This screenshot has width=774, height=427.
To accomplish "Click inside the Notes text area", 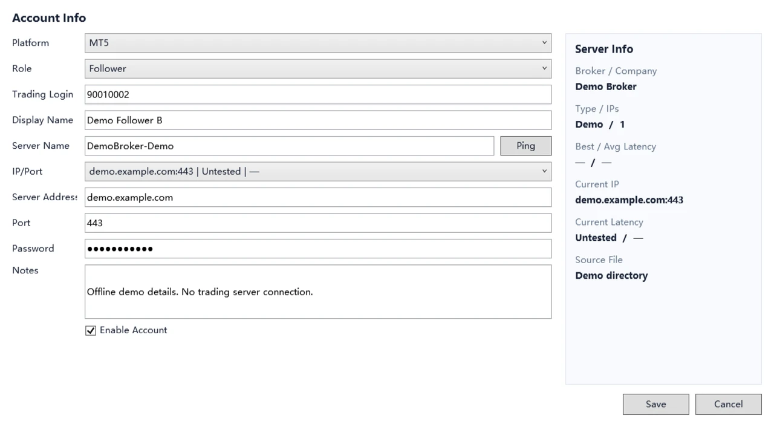I will (x=318, y=292).
